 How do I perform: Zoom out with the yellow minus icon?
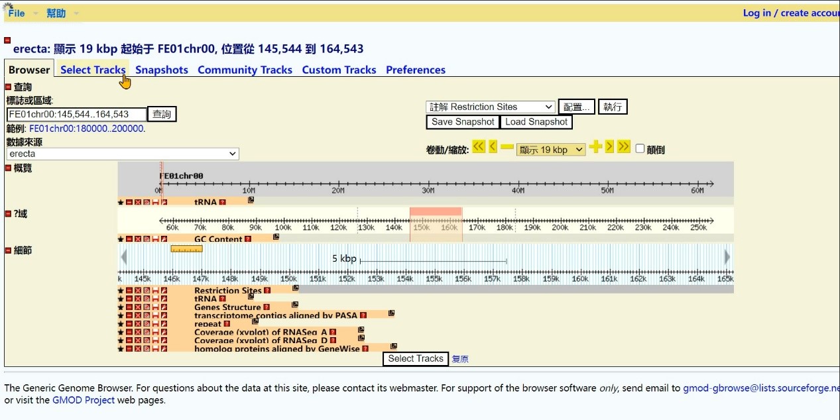pyautogui.click(x=507, y=147)
